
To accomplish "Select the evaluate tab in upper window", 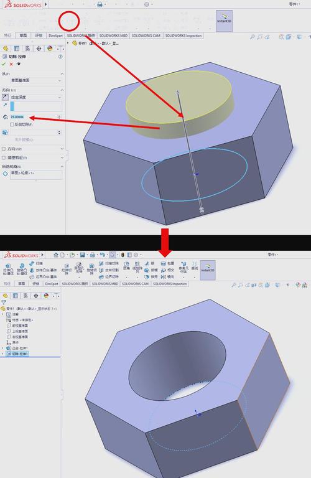I will pos(39,35).
